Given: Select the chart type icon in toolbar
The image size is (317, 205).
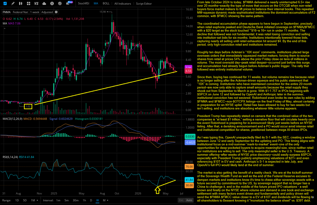Looking at the screenshot, I should point(5,3).
